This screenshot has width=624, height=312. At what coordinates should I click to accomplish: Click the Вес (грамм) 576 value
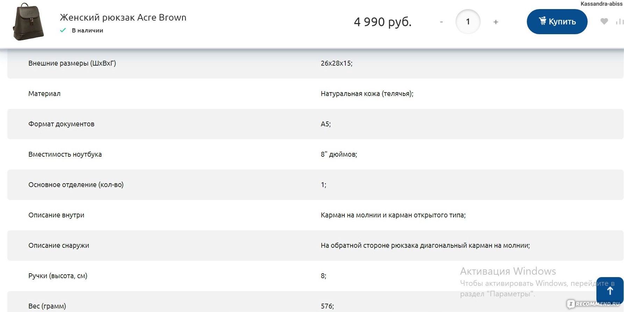pyautogui.click(x=327, y=306)
